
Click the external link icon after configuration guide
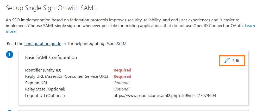coord(65,44)
